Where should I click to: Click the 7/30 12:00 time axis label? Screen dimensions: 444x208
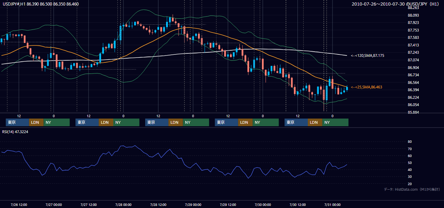click(x=297, y=205)
